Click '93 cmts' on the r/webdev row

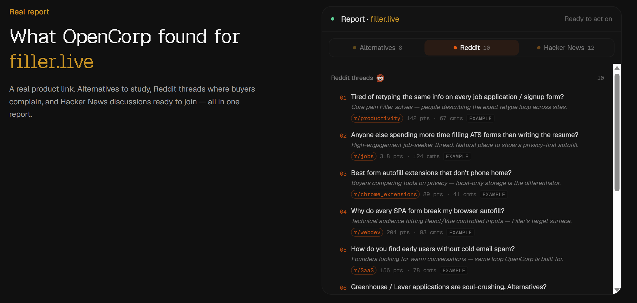pos(431,232)
